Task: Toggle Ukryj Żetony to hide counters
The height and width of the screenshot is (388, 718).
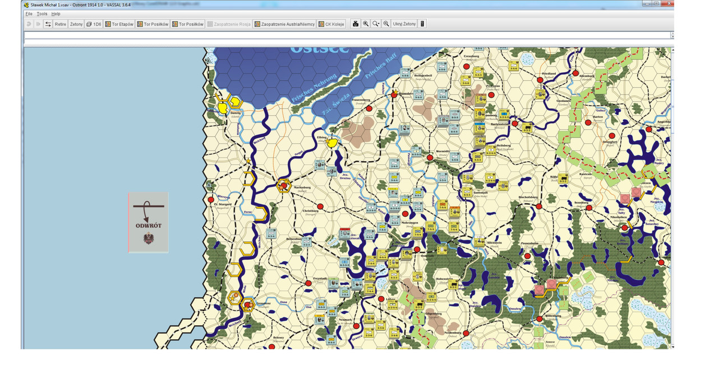Action: coord(404,24)
